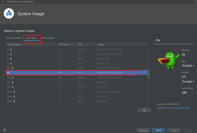Click the Finish button
The width and height of the screenshot is (197, 133).
(x=189, y=130)
